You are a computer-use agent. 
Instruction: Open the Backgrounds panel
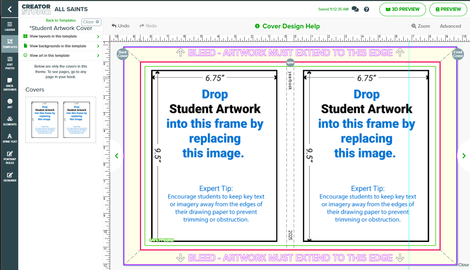tap(9, 84)
